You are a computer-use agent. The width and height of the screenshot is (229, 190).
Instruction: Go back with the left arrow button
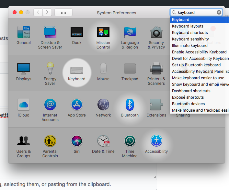[38, 12]
